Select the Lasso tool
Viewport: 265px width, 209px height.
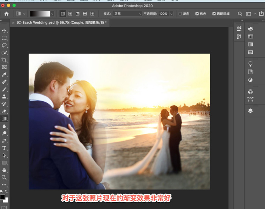coord(4,45)
